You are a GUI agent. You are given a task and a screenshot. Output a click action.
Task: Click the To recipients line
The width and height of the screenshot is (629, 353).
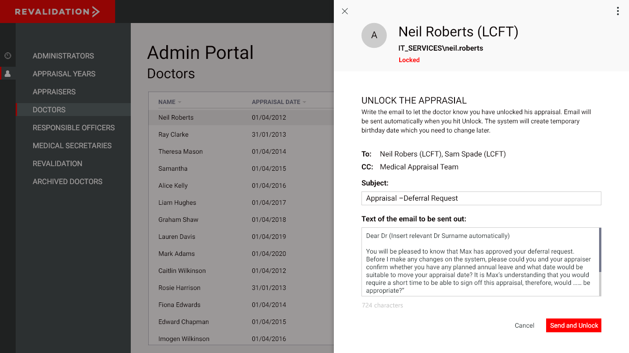[x=434, y=154]
